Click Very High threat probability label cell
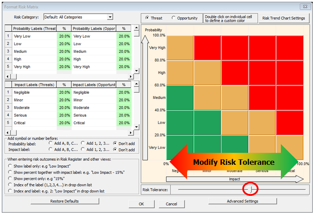This screenshot has height=214, width=315. [34, 67]
